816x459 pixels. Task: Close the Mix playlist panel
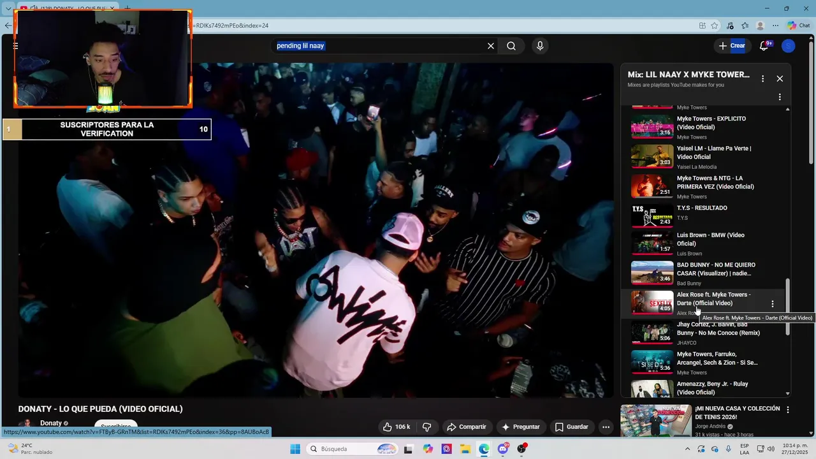coord(780,78)
